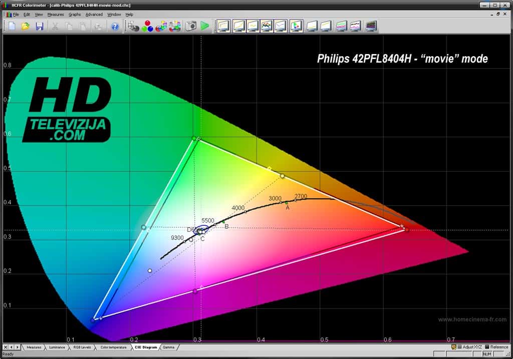Toggle the second monitor graph view button

point(239,26)
